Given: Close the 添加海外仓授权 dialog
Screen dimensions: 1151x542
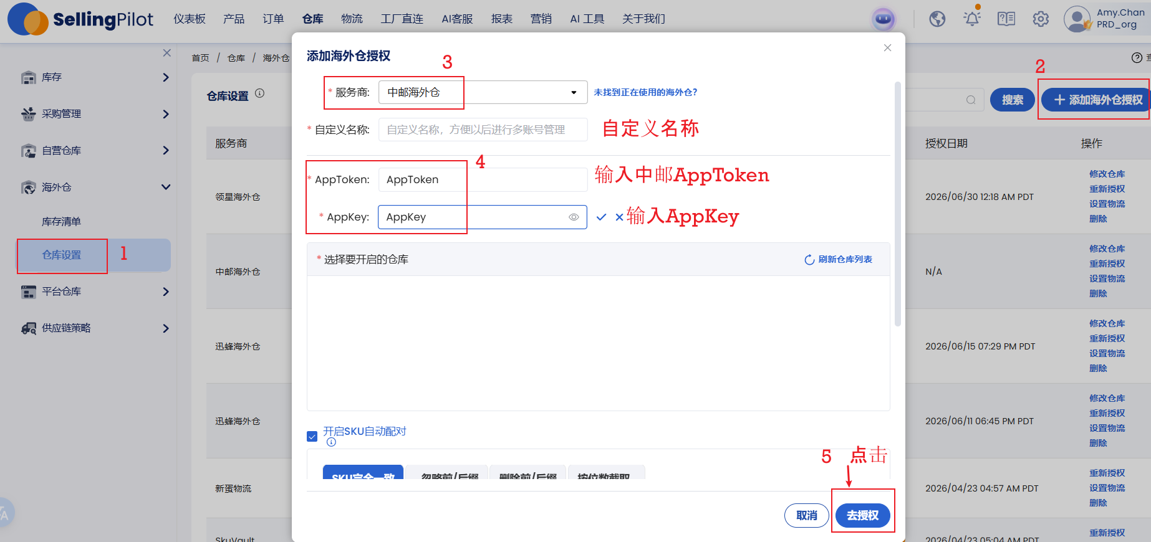Looking at the screenshot, I should pyautogui.click(x=887, y=48).
